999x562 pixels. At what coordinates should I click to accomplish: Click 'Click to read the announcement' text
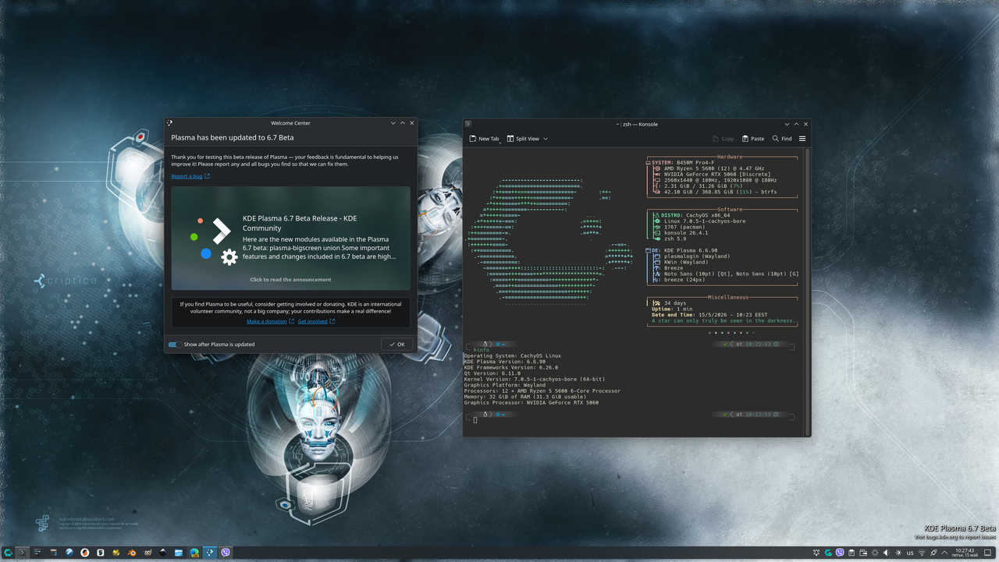pyautogui.click(x=290, y=279)
